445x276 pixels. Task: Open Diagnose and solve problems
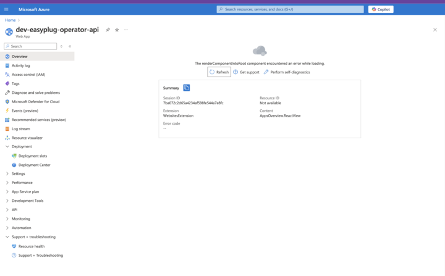coord(37,93)
